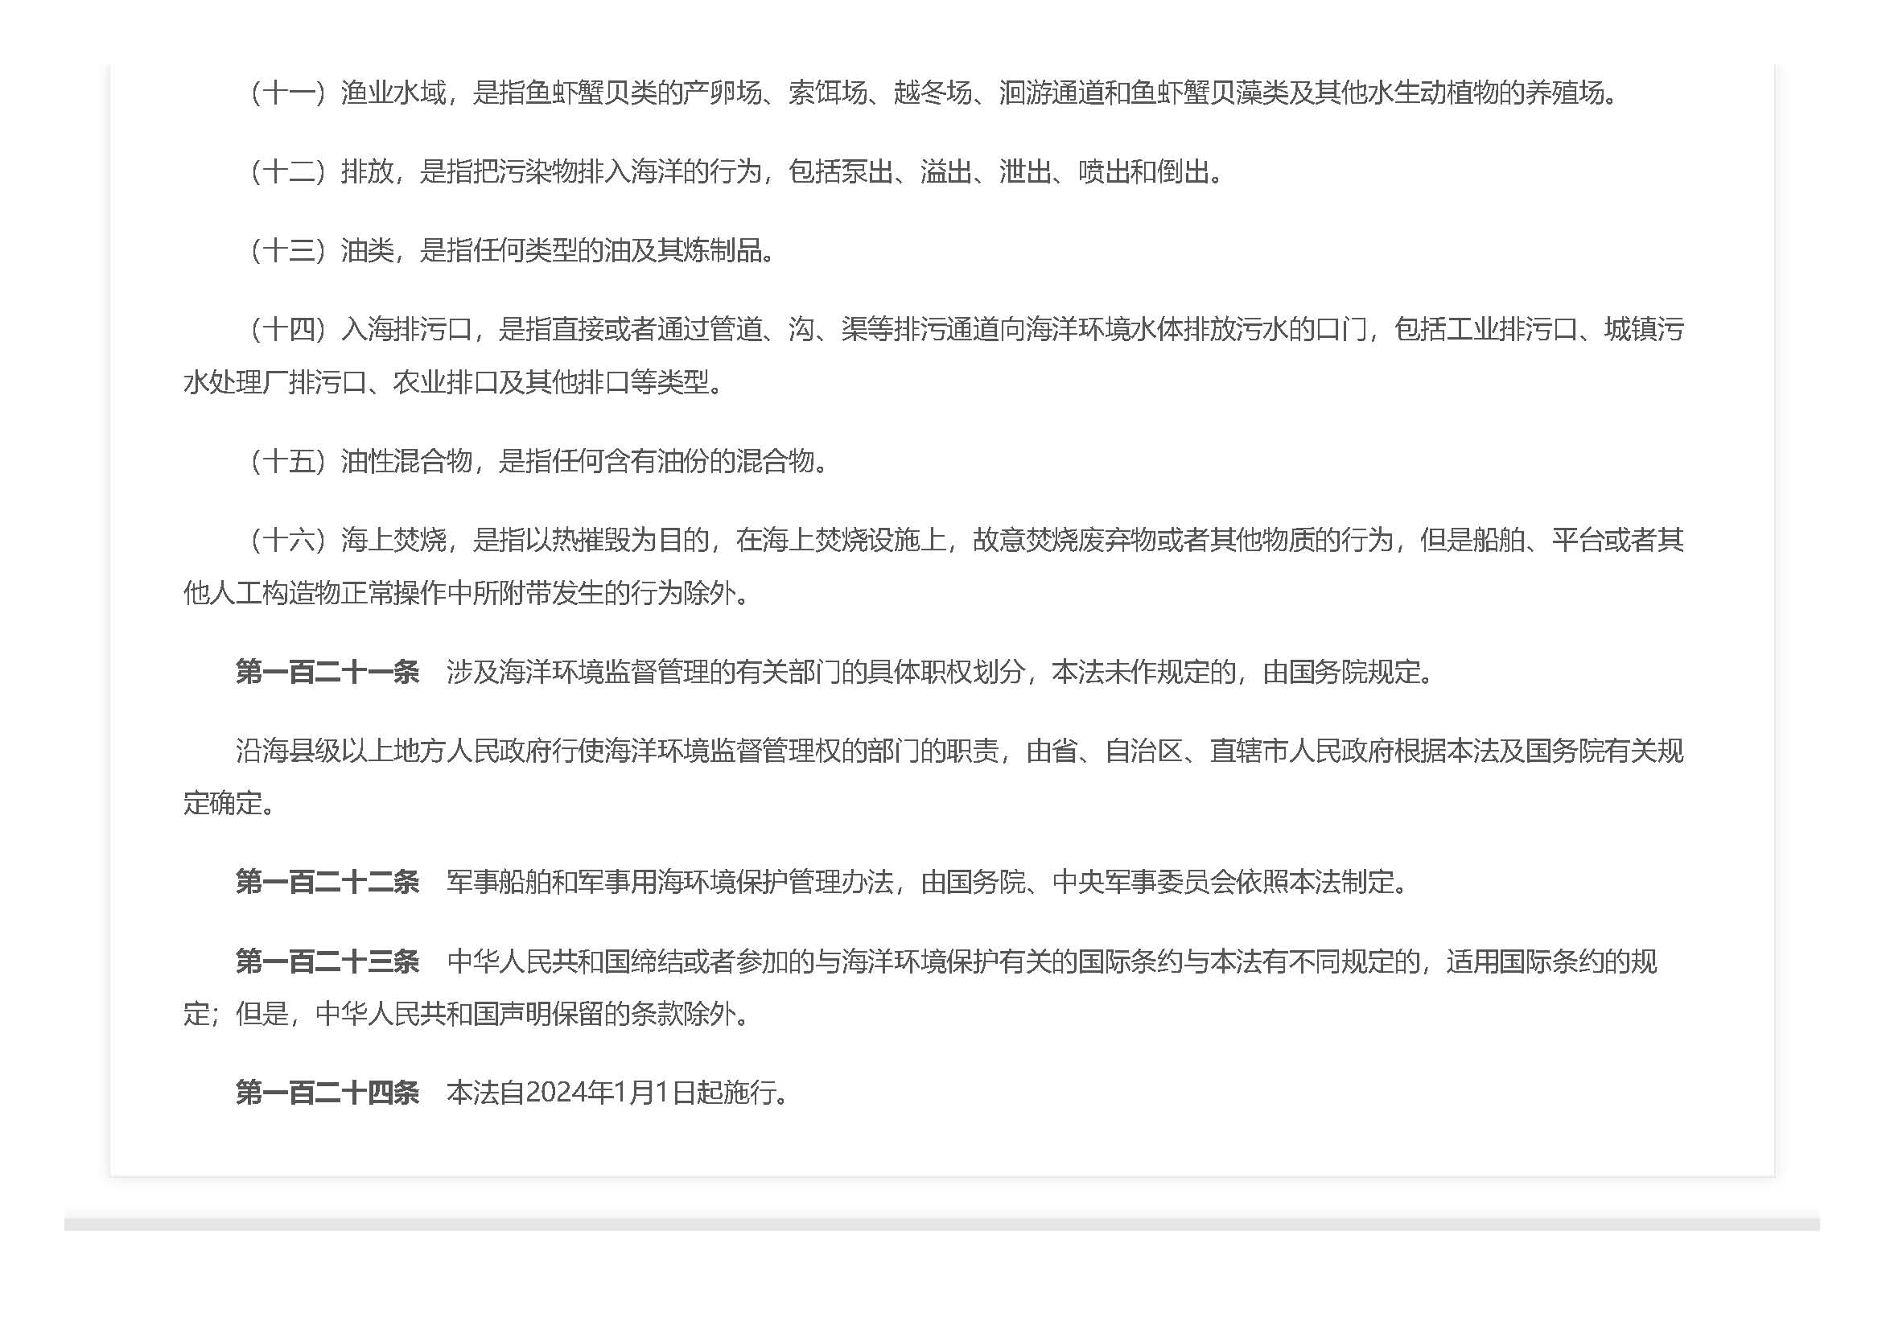This screenshot has width=1882, height=1330.
Task: Click the 第一百二十四条 article heading
Action: (327, 1093)
